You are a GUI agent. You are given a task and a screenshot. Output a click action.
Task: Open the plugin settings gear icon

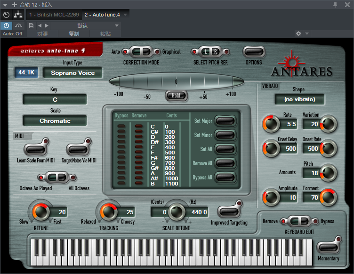pos(298,33)
